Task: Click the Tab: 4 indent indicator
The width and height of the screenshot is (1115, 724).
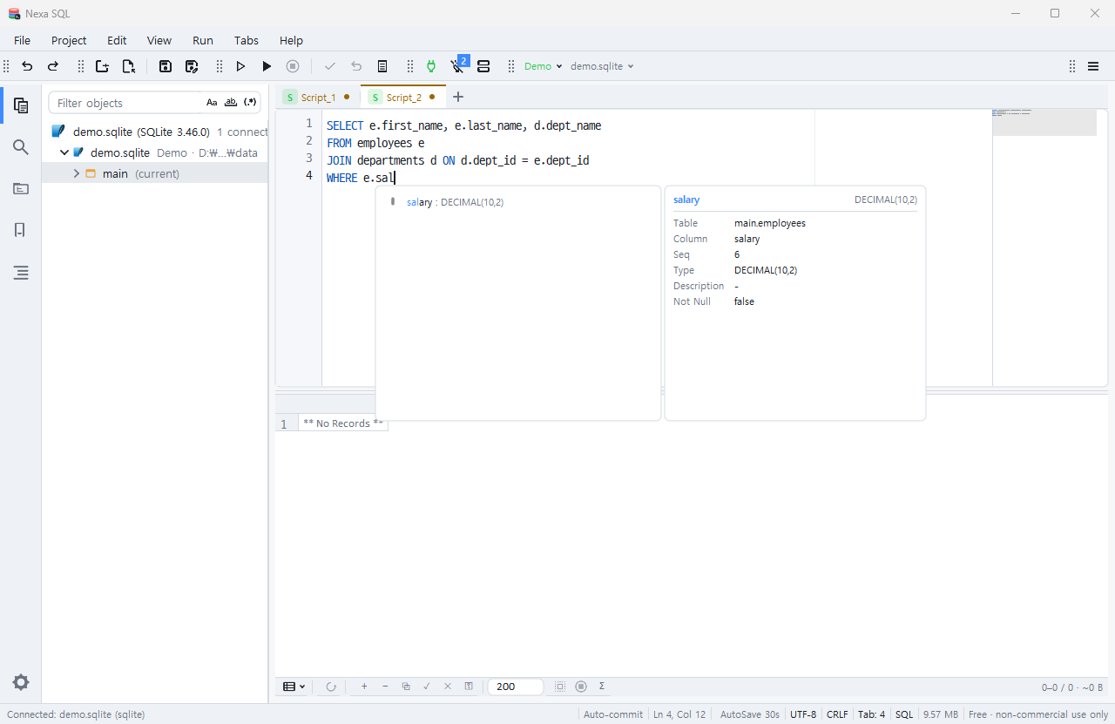Action: coord(871,714)
